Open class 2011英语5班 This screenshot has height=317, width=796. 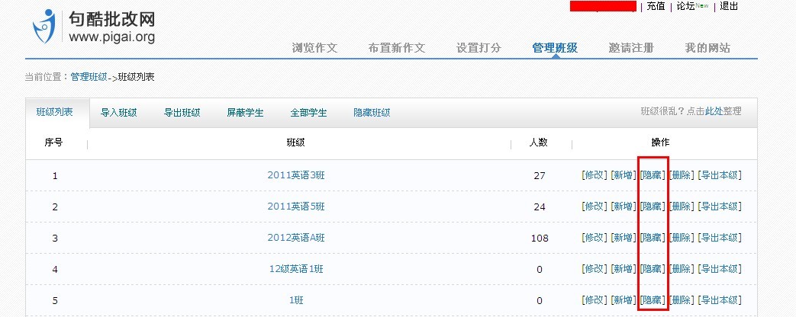coord(296,207)
